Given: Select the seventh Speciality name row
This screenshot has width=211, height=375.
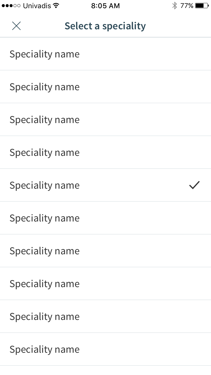Looking at the screenshot, I should [105, 251].
